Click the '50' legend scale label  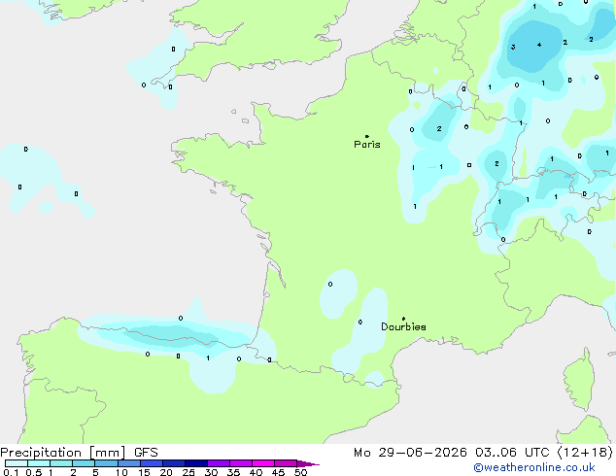pyautogui.click(x=300, y=472)
